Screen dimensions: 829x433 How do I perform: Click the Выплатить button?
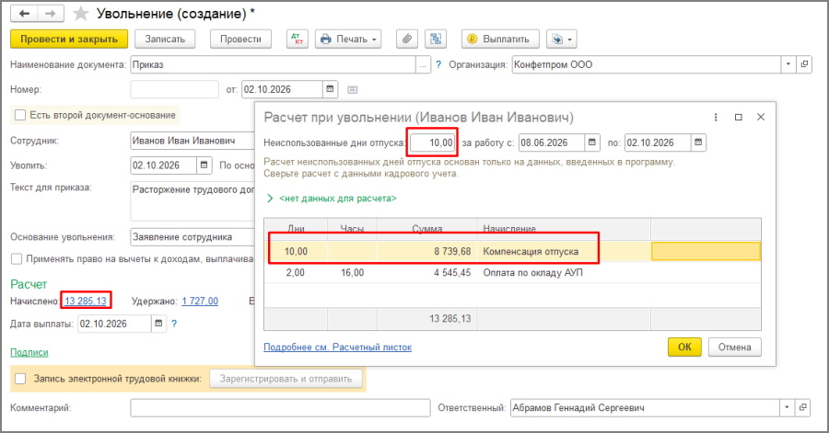[500, 39]
